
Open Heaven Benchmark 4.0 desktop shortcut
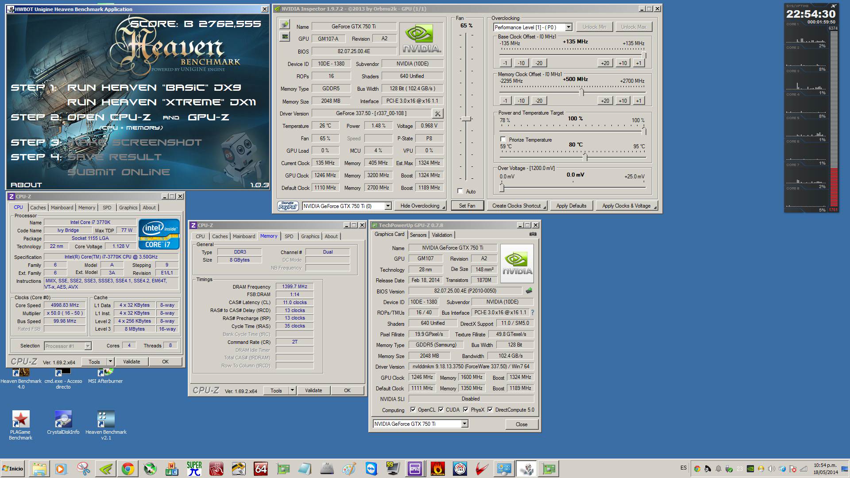21,378
